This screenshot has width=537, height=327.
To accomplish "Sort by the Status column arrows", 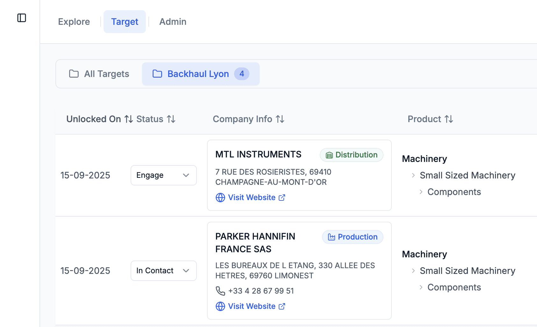I will pos(171,119).
